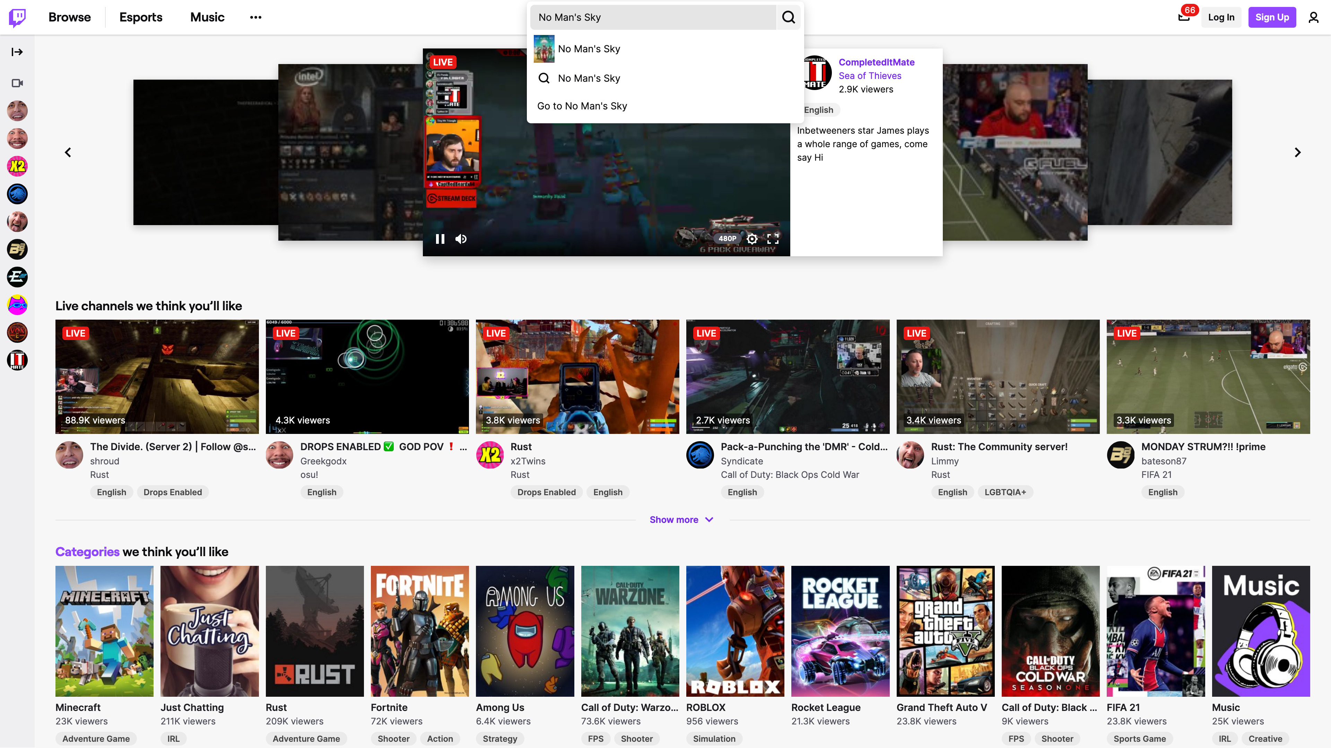
Task: Click the Twitch logo icon
Action: (x=17, y=17)
